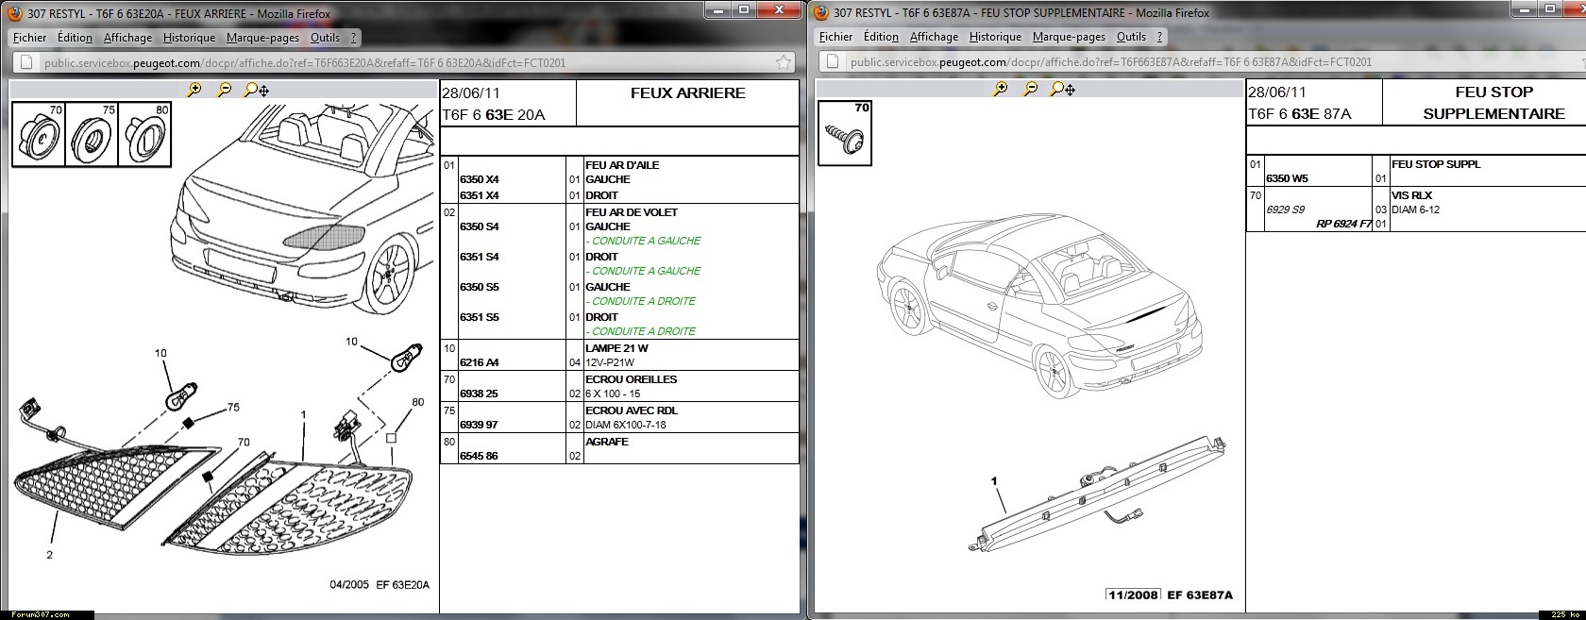This screenshot has height=620, width=1586.
Task: Open Historique menu in the FEU STOP SUPPLEMENTAIRE window
Action: click(995, 37)
